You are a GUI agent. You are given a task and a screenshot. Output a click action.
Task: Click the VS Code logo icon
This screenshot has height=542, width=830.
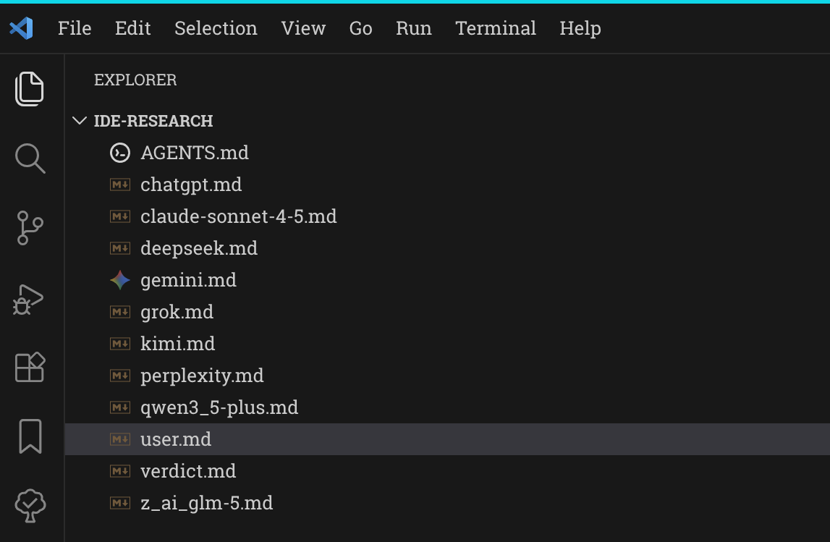[22, 28]
